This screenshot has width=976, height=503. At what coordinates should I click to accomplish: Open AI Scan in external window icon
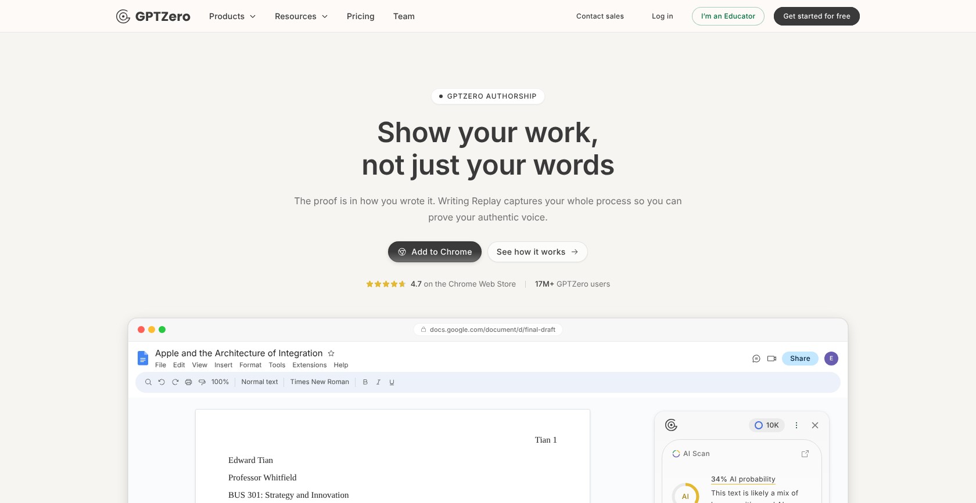(x=805, y=454)
